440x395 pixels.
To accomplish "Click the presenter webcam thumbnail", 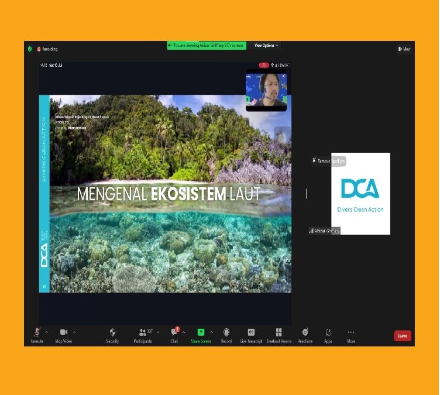I will point(266,90).
